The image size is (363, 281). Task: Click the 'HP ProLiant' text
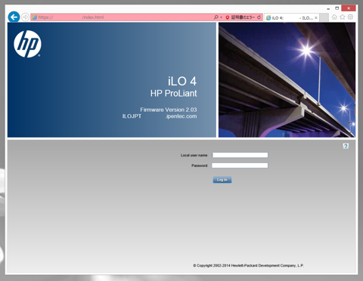(173, 94)
